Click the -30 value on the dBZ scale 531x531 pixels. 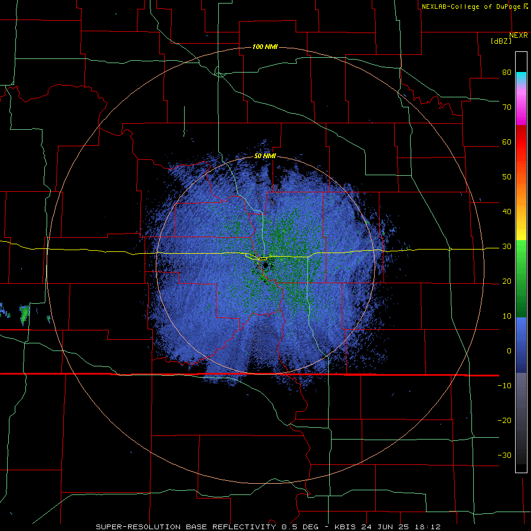point(504,455)
